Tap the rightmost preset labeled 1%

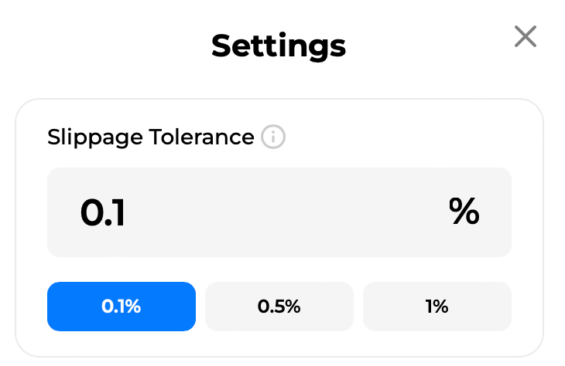pos(437,307)
